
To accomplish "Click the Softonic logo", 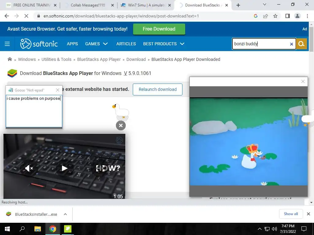I will click(39, 44).
